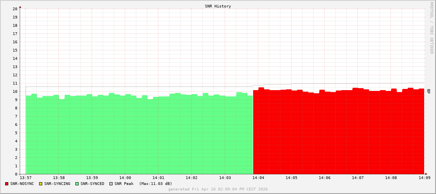Click the green SNR-SYNCED legend swatch
This screenshot has width=436, height=194.
pyautogui.click(x=77, y=184)
